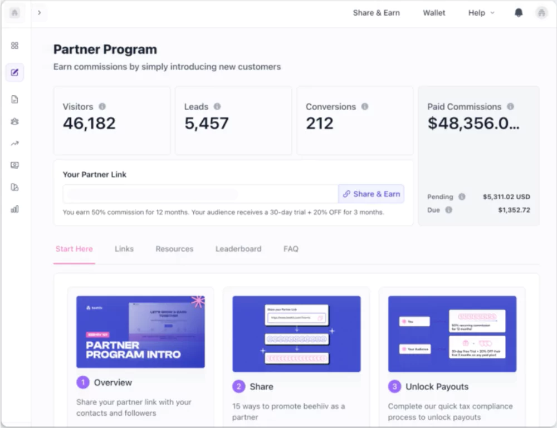This screenshot has width=557, height=428.
Task: Open the Partner Program Intro thumbnail
Action: (x=140, y=332)
